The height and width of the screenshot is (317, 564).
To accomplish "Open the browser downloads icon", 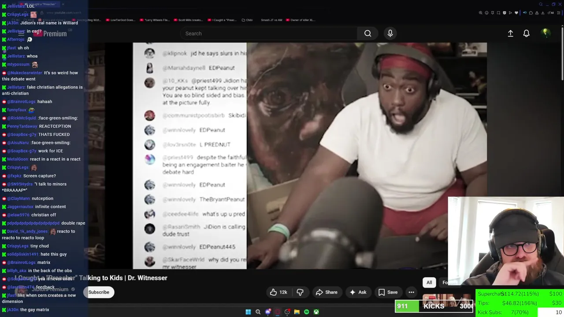I will 543,13.
